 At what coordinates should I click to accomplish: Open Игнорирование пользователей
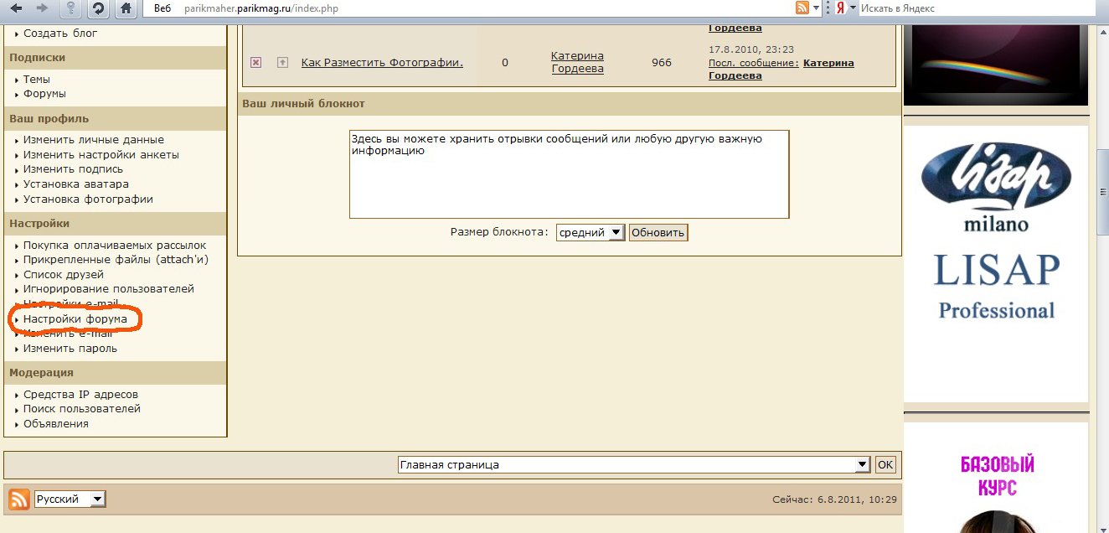109,289
